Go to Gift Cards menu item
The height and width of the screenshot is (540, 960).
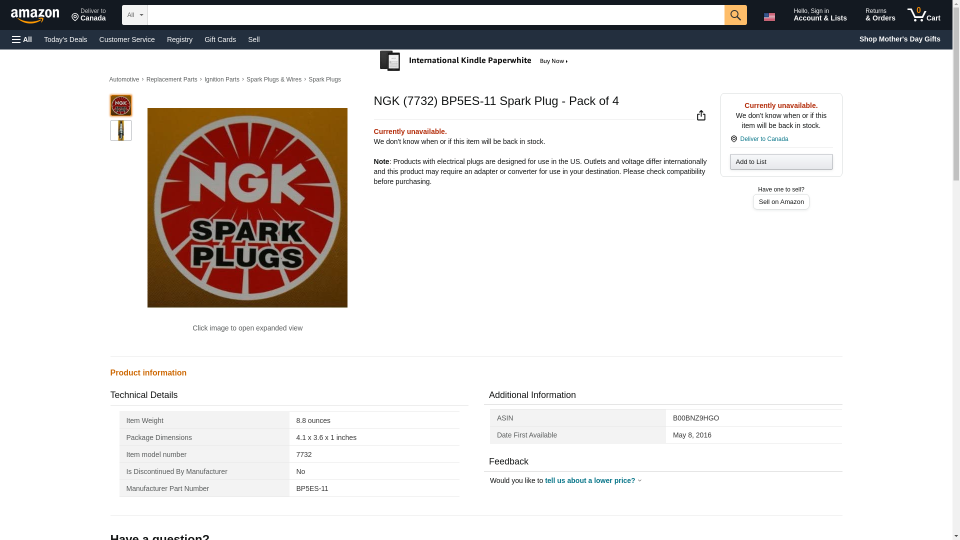pos(220,39)
